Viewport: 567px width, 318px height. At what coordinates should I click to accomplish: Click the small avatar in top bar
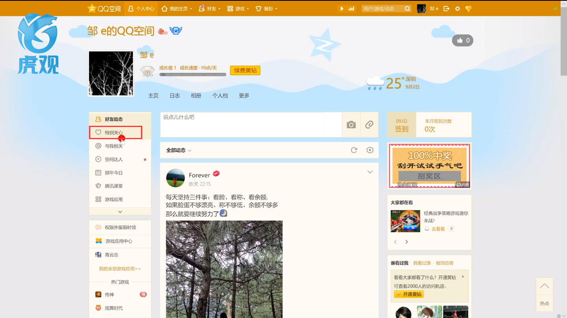421,9
